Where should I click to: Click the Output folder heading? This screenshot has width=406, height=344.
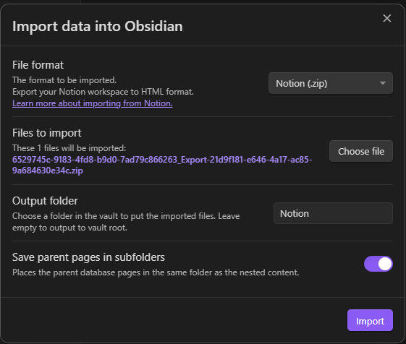coord(45,201)
